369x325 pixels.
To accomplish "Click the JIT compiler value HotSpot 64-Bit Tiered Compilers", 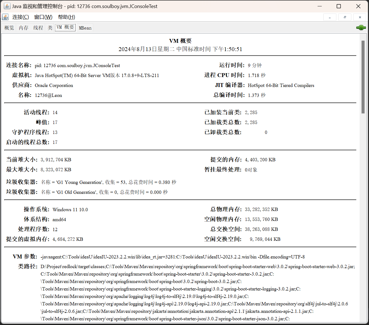I will point(281,85).
